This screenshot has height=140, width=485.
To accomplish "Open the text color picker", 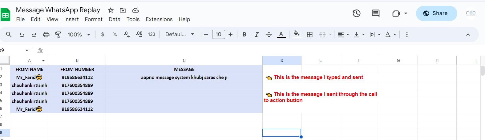I will [281, 34].
